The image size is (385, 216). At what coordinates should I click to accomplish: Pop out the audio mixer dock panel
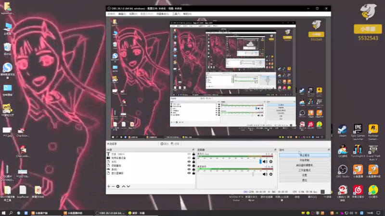(275, 150)
